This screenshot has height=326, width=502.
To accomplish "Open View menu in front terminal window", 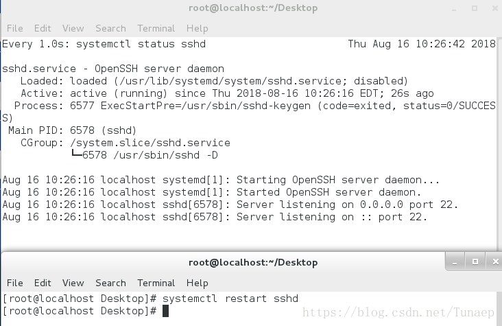I will pos(73,283).
